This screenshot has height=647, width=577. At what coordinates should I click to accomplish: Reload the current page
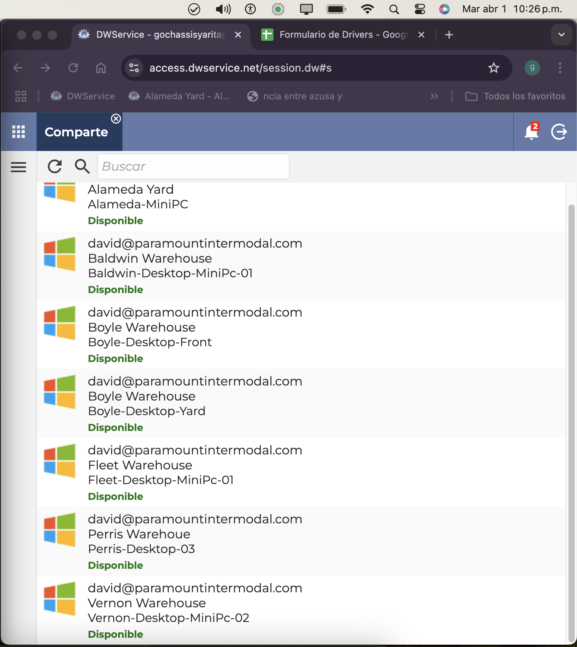point(73,68)
